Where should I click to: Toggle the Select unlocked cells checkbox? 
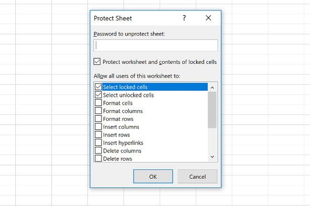tap(98, 95)
